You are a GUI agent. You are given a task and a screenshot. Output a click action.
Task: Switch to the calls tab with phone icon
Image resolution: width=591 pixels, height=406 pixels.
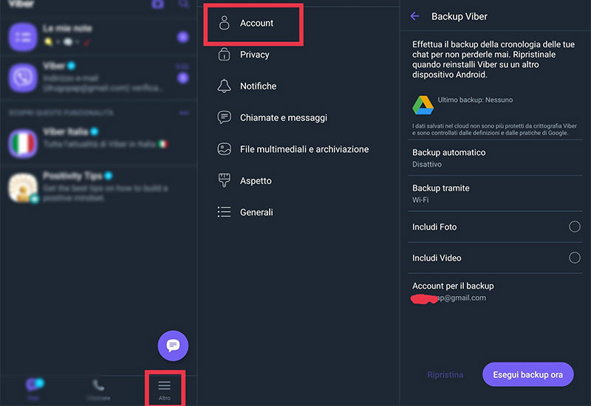[x=99, y=389]
